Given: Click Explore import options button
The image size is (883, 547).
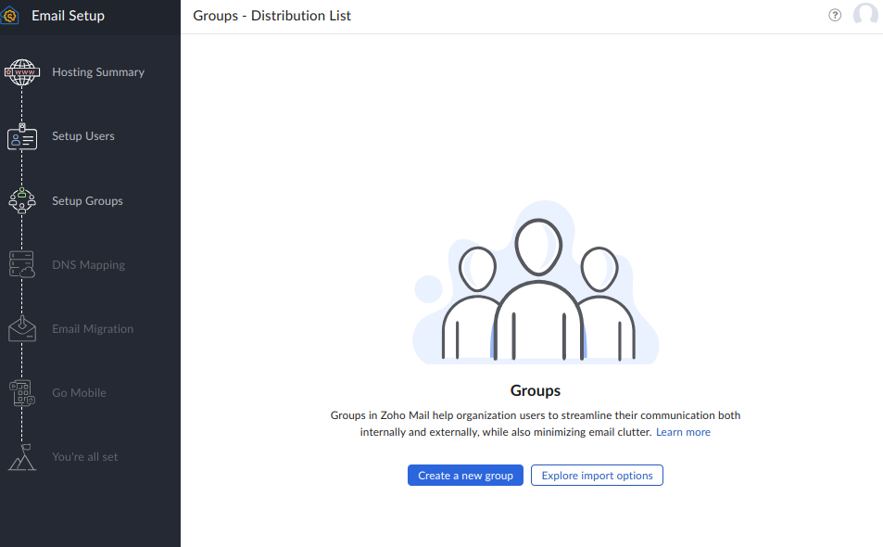Looking at the screenshot, I should point(597,476).
